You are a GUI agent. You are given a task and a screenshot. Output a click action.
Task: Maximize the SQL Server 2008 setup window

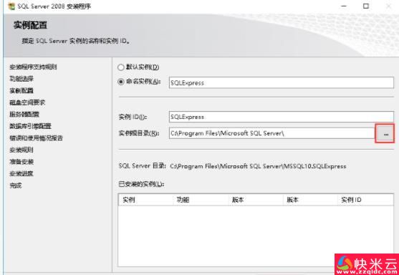(x=366, y=6)
